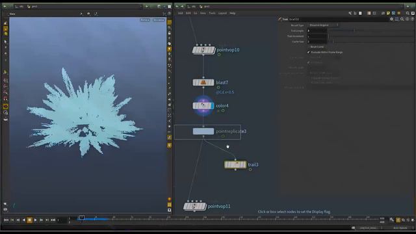The height and width of the screenshot is (234, 416).
Task: Open the network editor Go menu
Action: (x=195, y=13)
